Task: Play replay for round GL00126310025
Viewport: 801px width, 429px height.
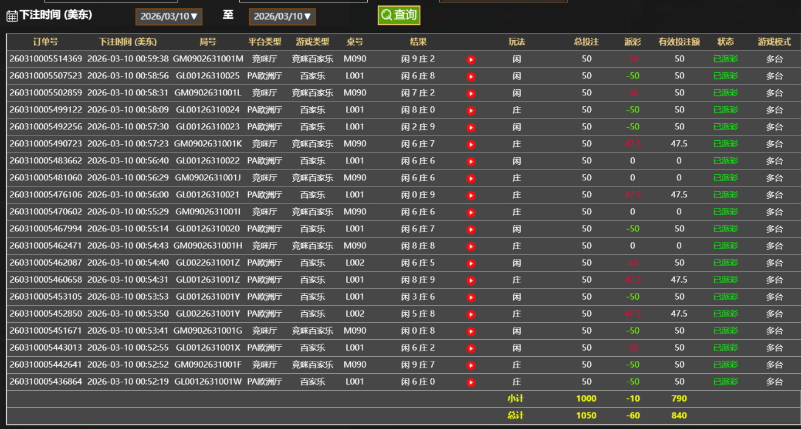Action: 471,77
